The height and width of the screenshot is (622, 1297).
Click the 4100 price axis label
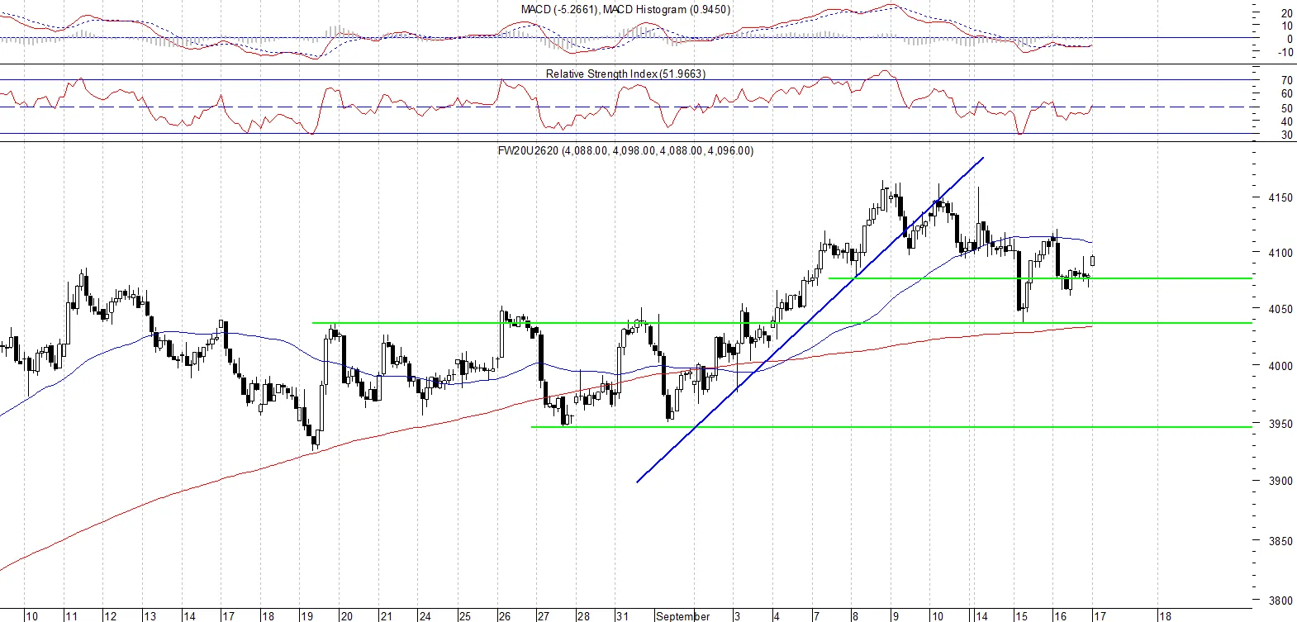(x=1280, y=253)
